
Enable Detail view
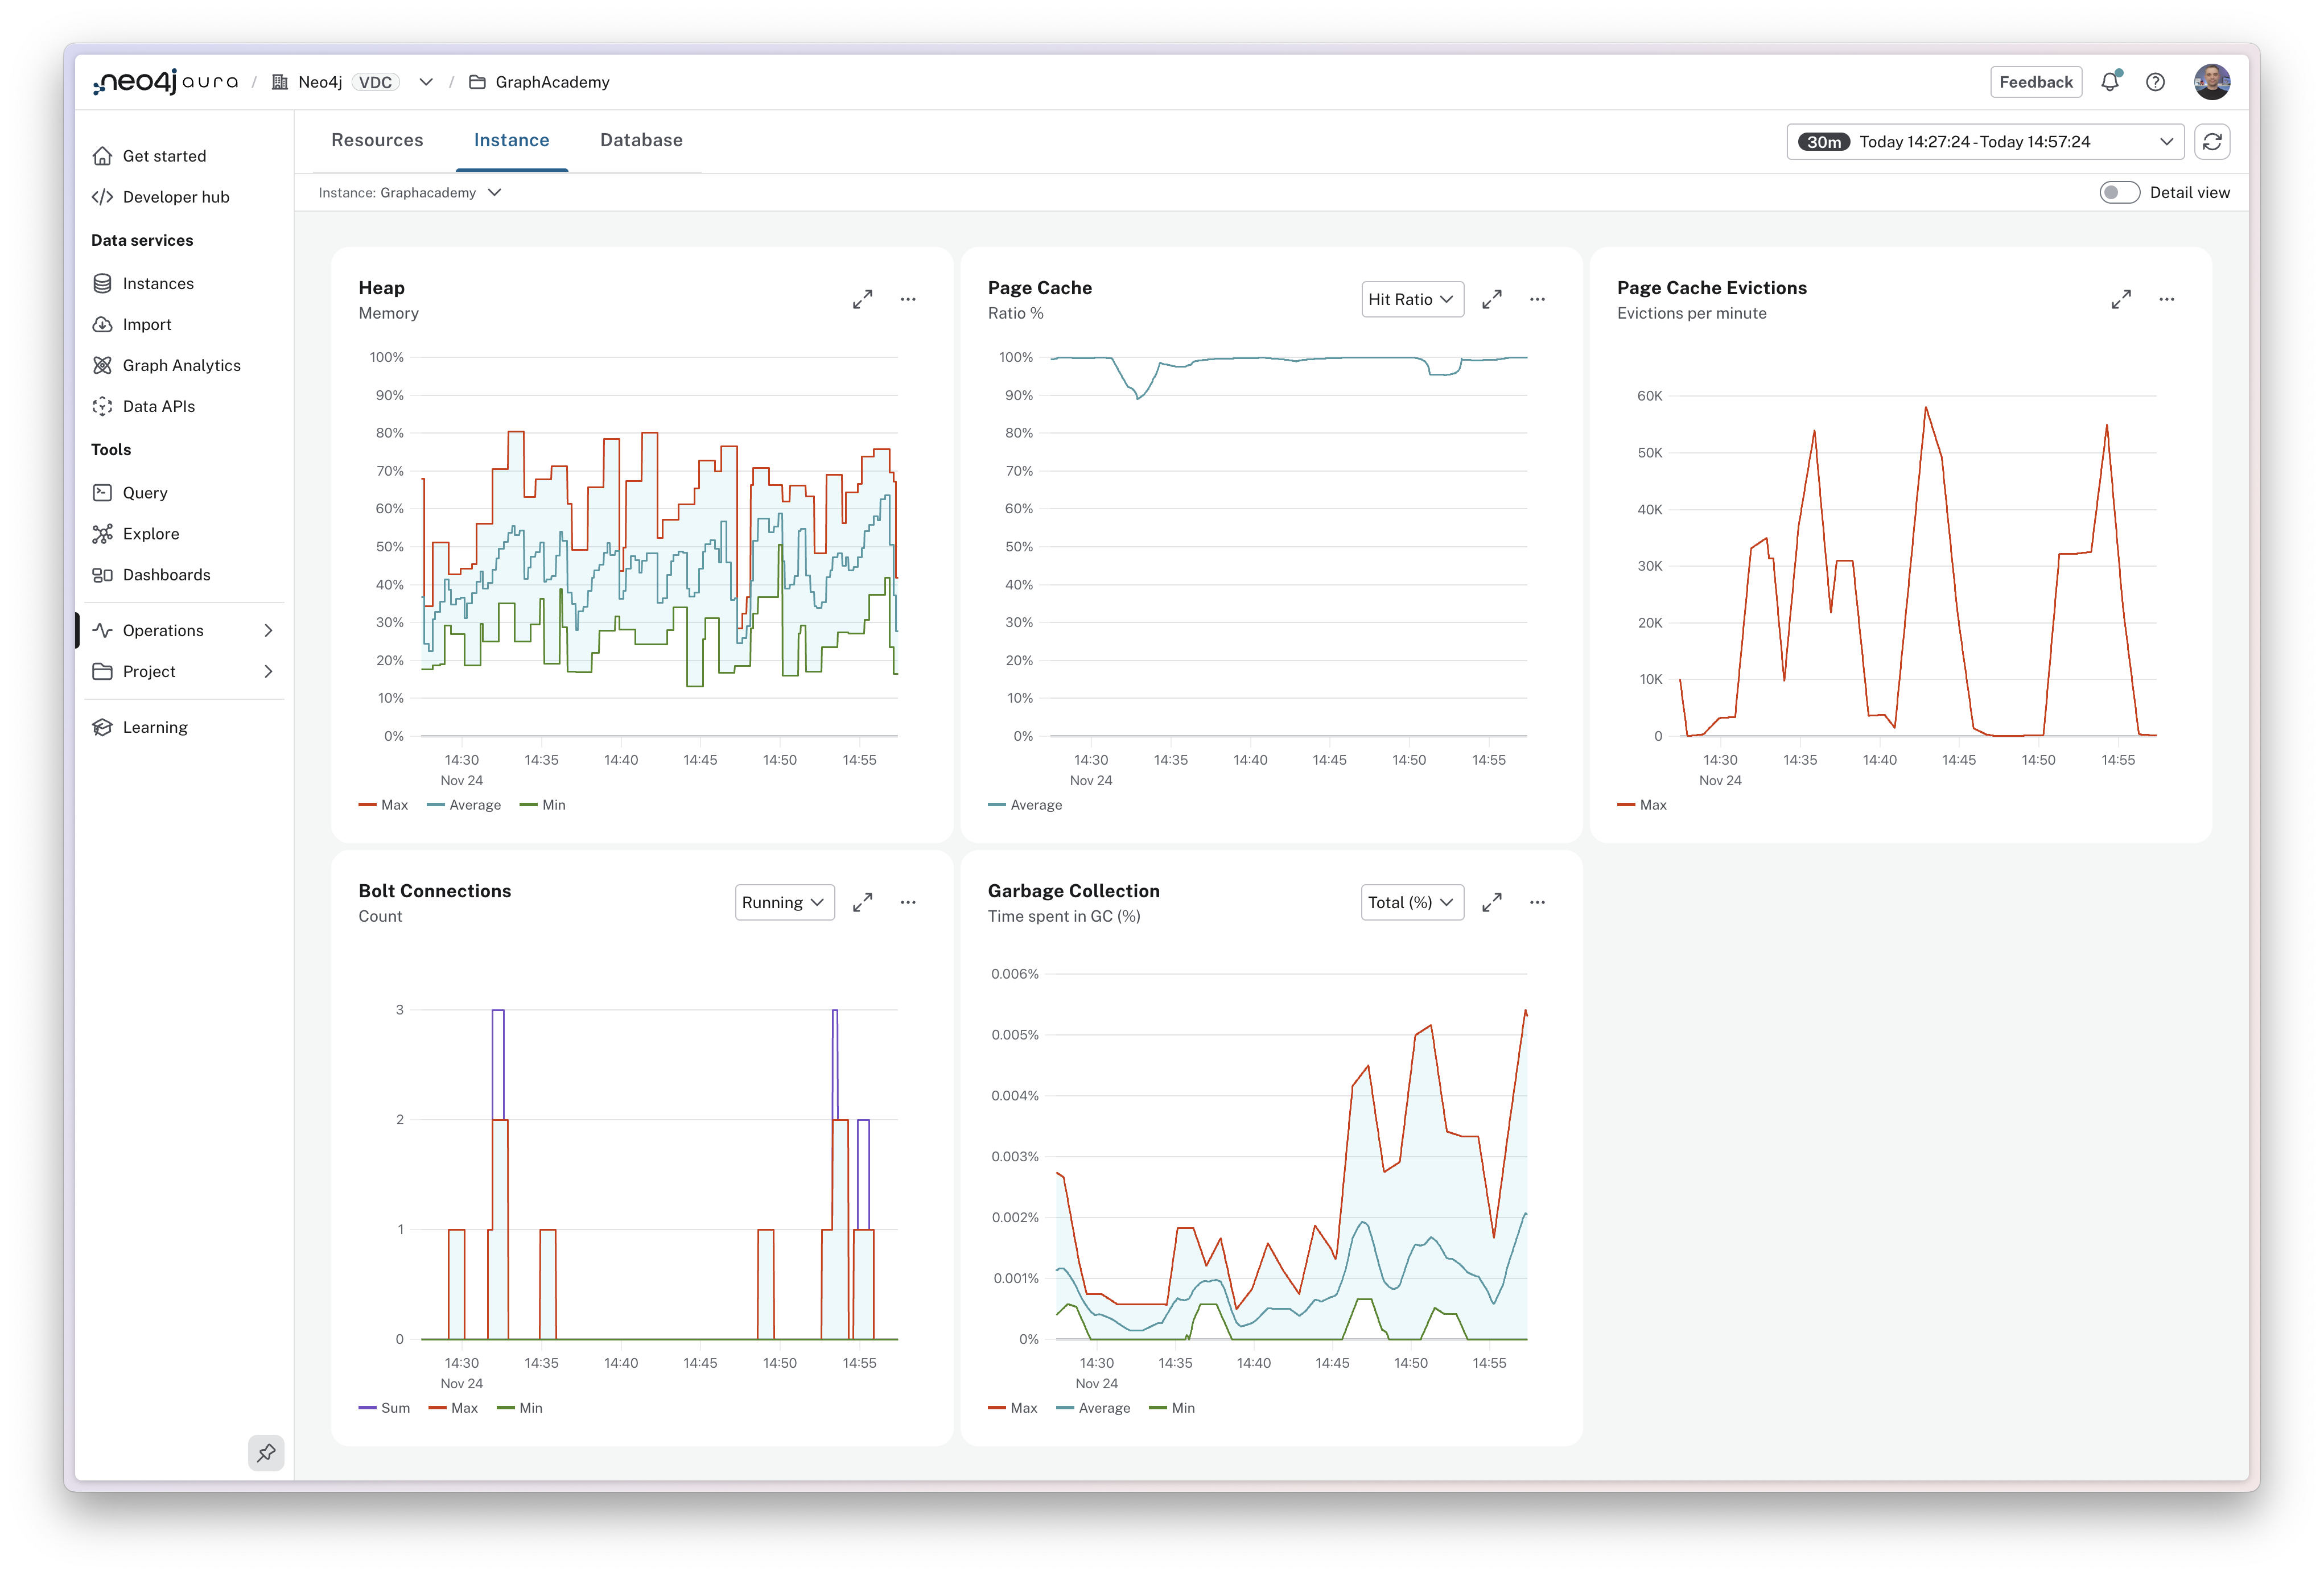[x=2119, y=192]
